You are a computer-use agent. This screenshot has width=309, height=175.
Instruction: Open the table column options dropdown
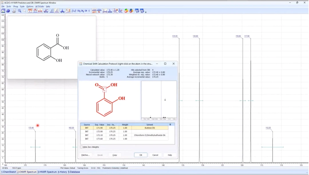(170, 125)
